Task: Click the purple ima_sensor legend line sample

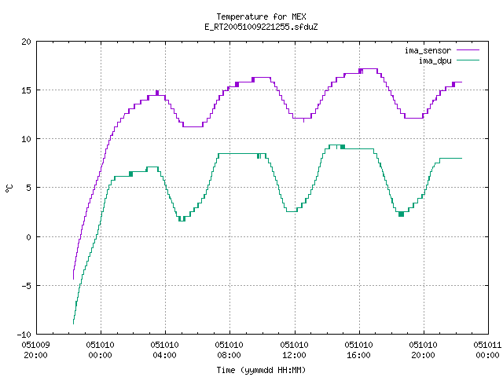Action: (x=468, y=50)
